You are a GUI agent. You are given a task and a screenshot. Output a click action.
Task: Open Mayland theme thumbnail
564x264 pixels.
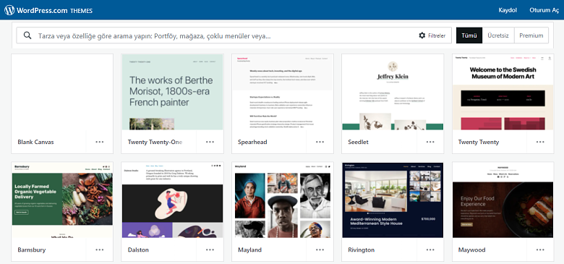click(x=283, y=200)
